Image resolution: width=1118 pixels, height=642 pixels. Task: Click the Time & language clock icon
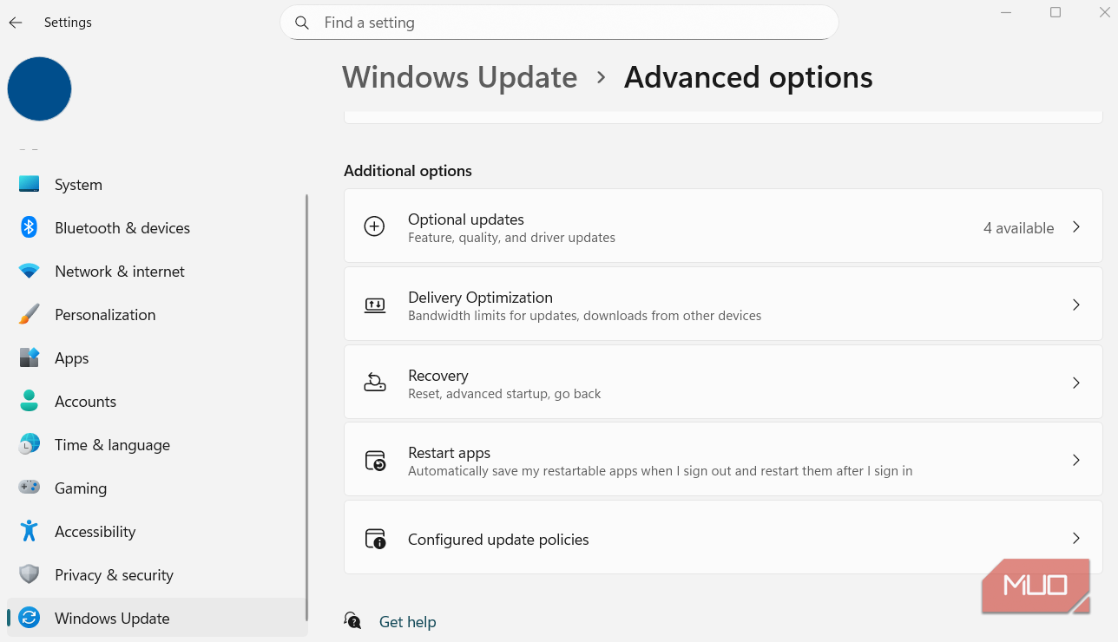coord(30,444)
